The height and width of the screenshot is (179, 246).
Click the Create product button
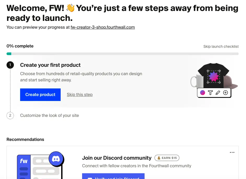[x=40, y=94]
